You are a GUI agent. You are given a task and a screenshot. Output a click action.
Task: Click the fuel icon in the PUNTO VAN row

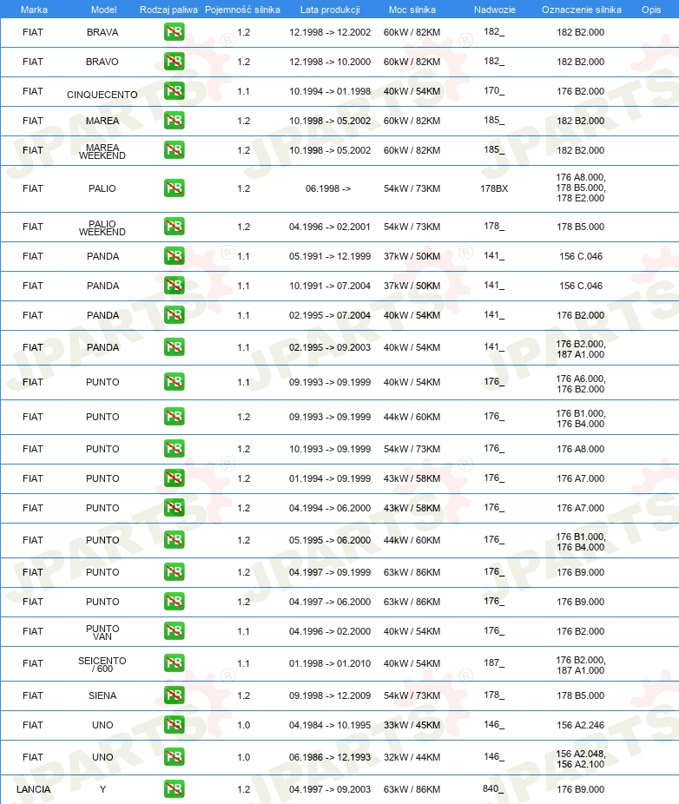pos(175,631)
